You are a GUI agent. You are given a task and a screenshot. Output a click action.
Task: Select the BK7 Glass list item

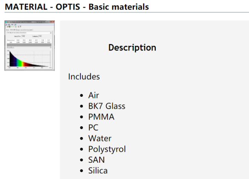pyautogui.click(x=107, y=106)
